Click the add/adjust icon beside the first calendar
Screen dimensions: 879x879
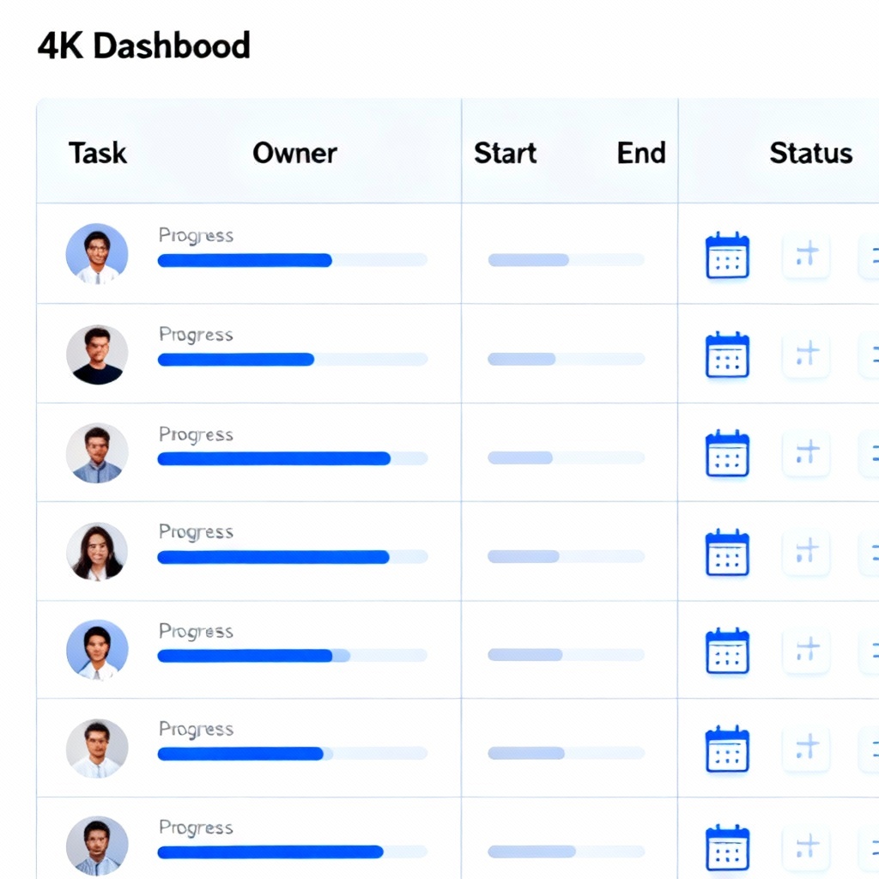coord(806,254)
